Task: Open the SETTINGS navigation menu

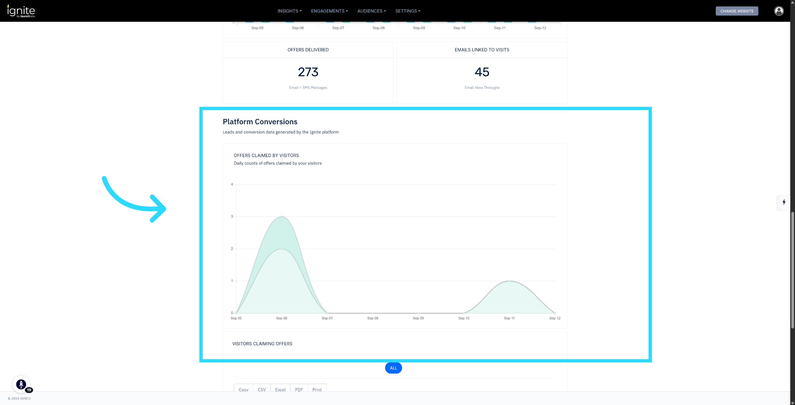Action: pyautogui.click(x=407, y=11)
